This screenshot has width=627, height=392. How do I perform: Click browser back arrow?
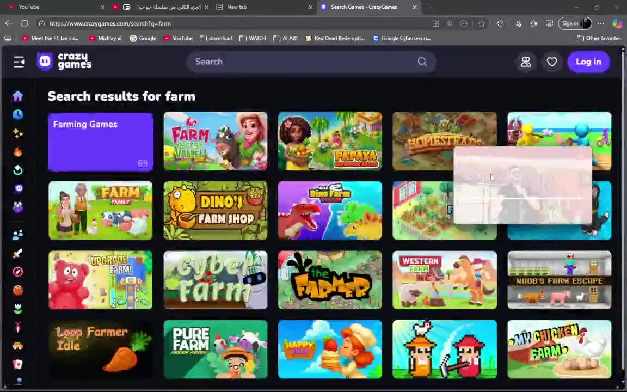(8, 23)
